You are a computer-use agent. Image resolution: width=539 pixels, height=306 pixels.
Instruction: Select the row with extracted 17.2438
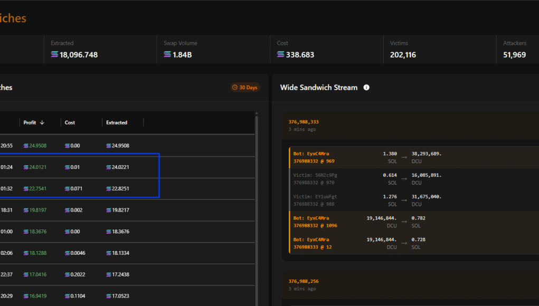point(127,274)
